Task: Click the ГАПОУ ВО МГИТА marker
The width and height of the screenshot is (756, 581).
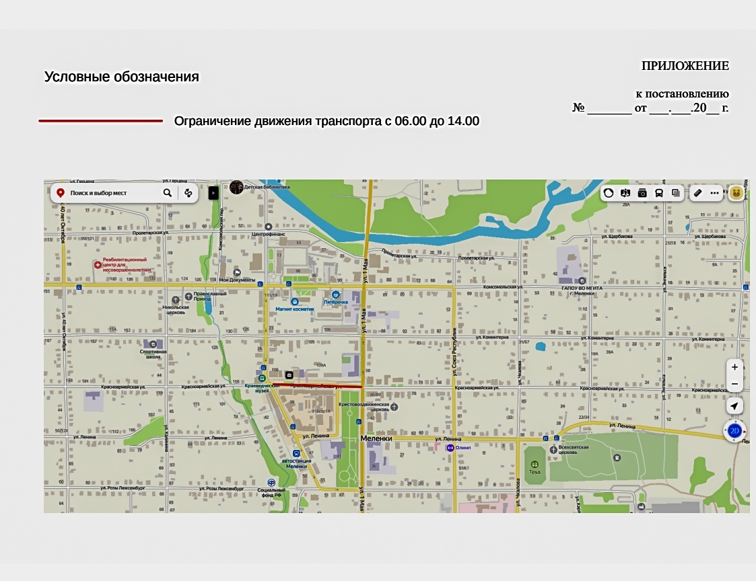Action: point(582,281)
